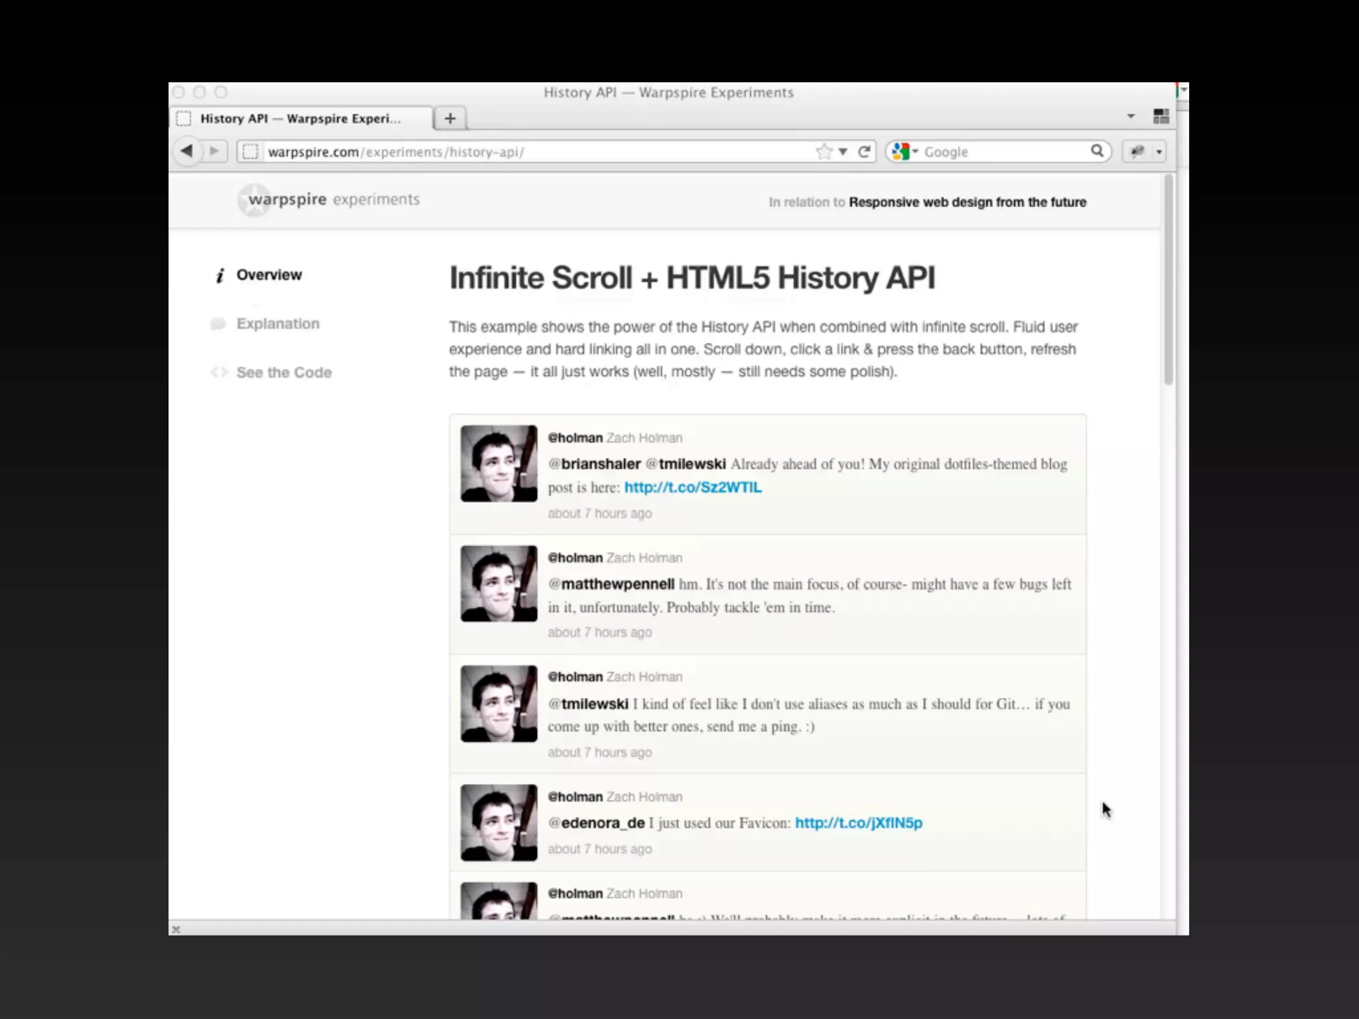Close the bottom add-on bar X
Image resolution: width=1359 pixels, height=1019 pixels.
coord(176,929)
